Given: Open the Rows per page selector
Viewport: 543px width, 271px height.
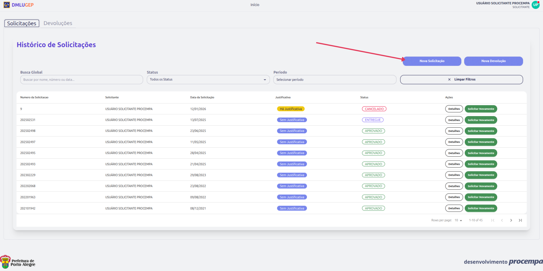Looking at the screenshot, I should [x=458, y=220].
